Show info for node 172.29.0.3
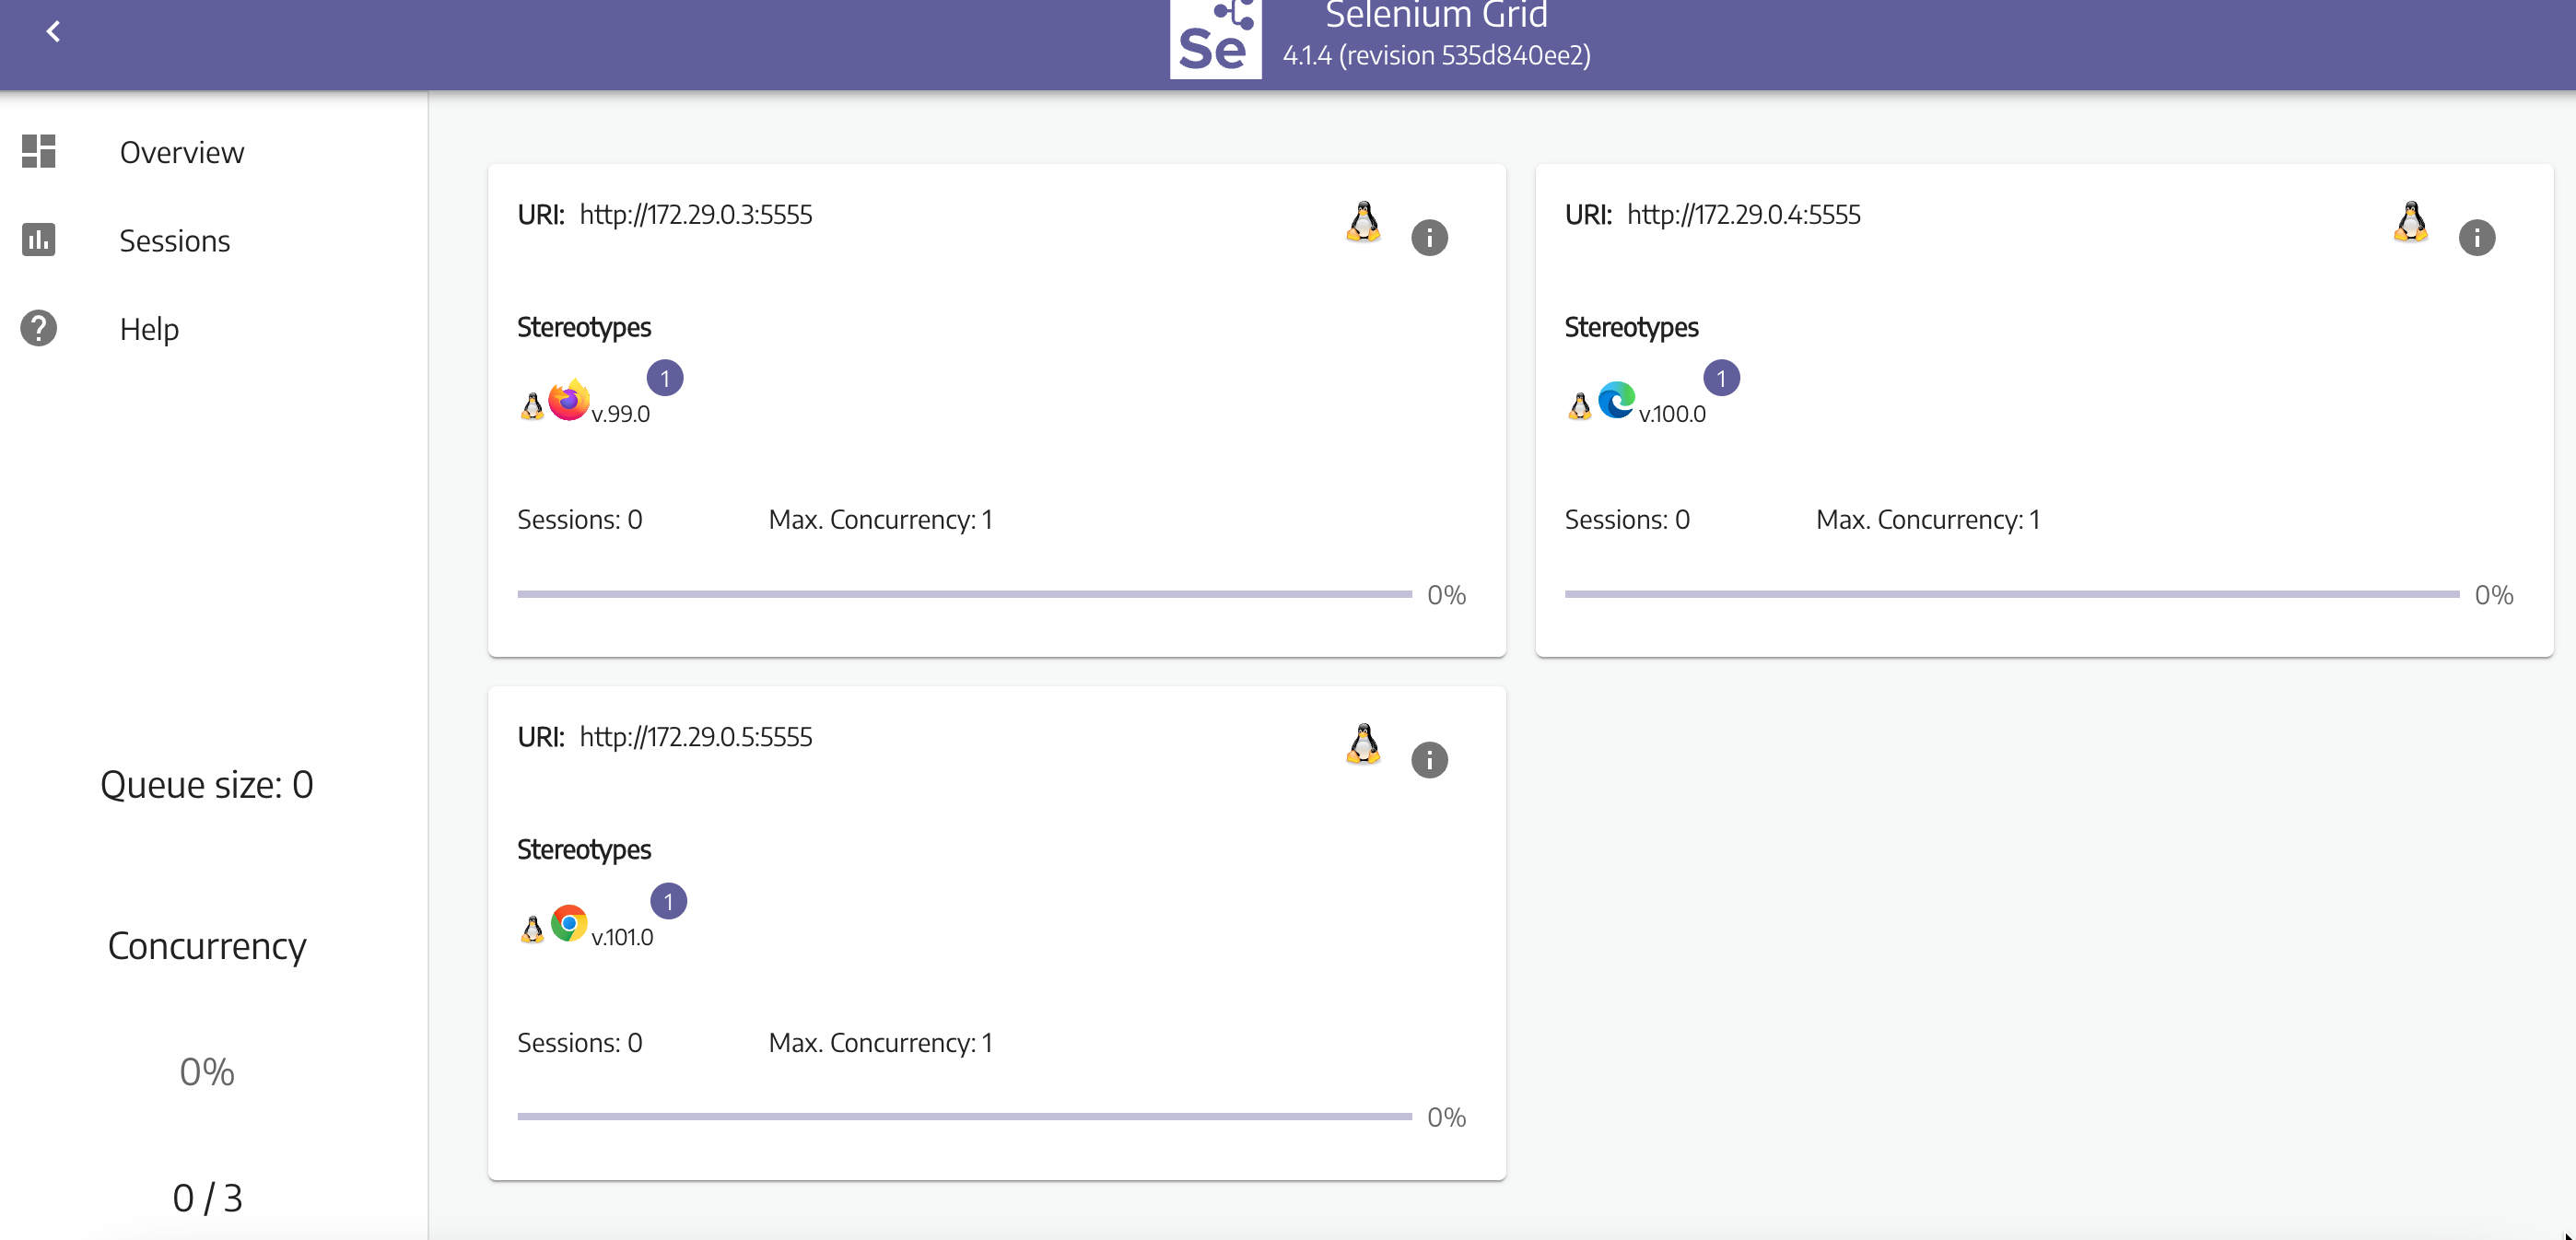Image resolution: width=2576 pixels, height=1240 pixels. click(1429, 237)
